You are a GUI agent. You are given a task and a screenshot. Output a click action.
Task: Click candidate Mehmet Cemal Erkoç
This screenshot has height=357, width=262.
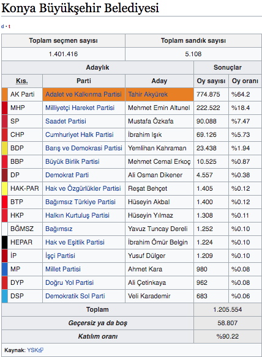click(159, 161)
